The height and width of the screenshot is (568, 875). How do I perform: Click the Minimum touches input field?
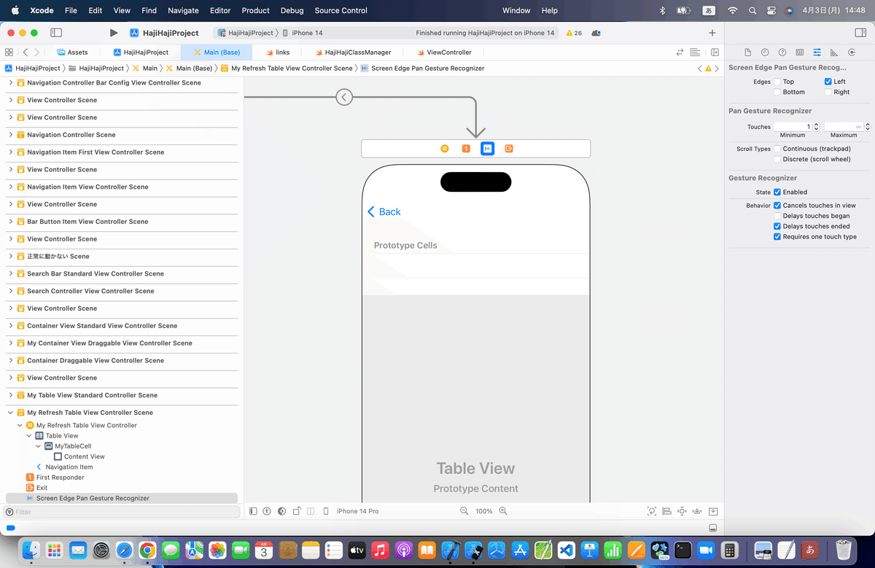pyautogui.click(x=793, y=126)
